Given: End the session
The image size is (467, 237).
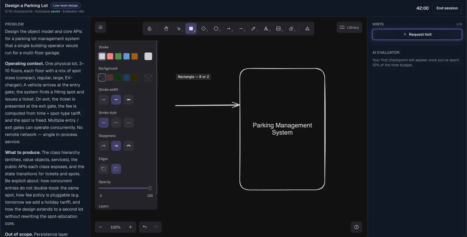Looking at the screenshot, I should pyautogui.click(x=447, y=8).
